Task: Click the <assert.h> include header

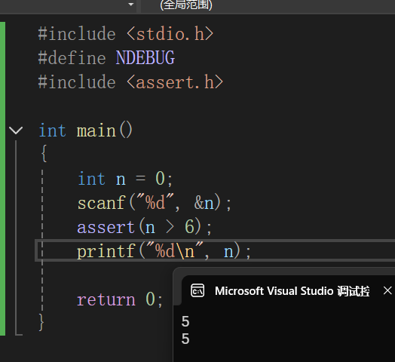Action: (175, 82)
